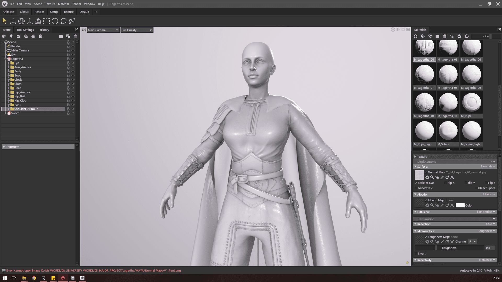The width and height of the screenshot is (502, 282).
Task: Select the arrow selection tool
Action: 4,21
